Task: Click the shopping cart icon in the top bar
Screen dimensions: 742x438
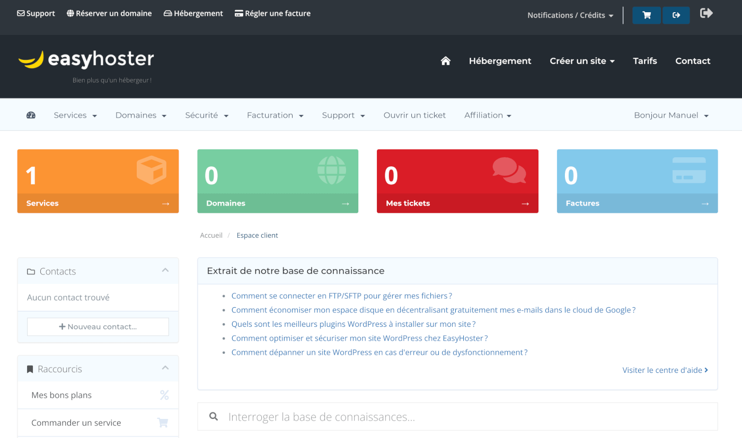Action: [x=646, y=15]
